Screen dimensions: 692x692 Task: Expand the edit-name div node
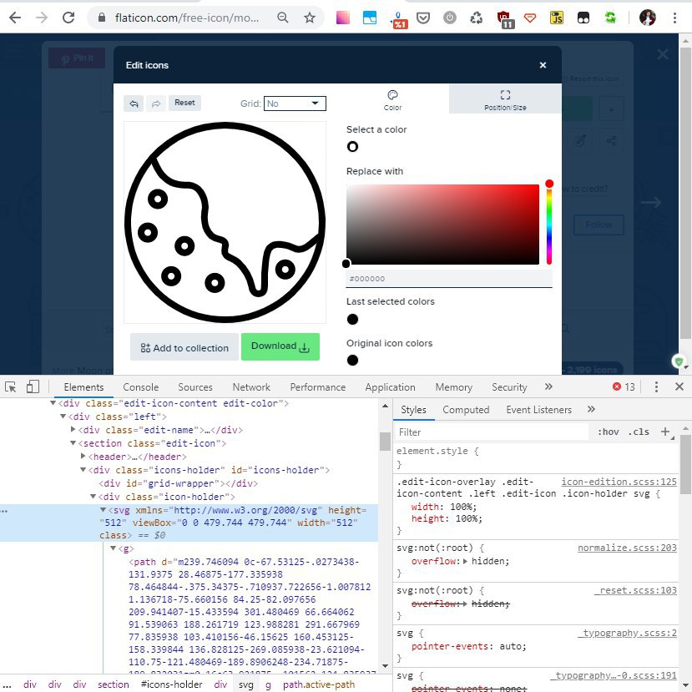click(73, 429)
